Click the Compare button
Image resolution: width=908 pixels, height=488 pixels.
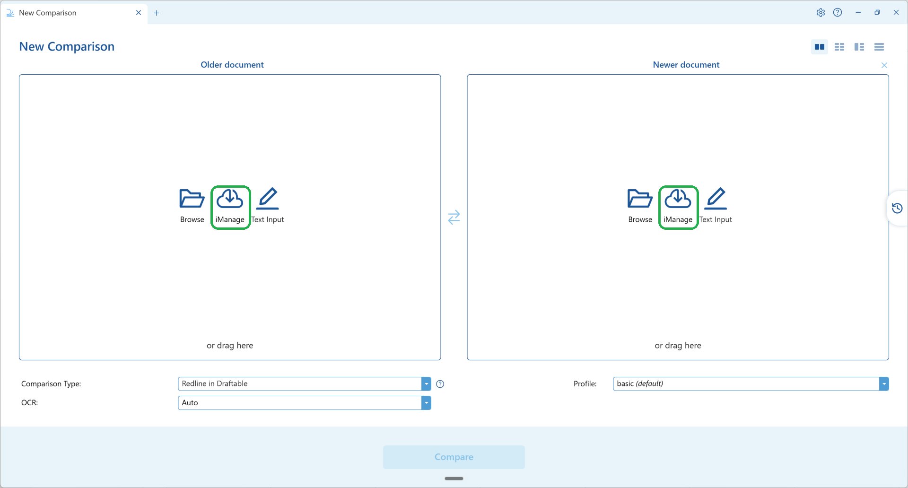coord(454,457)
